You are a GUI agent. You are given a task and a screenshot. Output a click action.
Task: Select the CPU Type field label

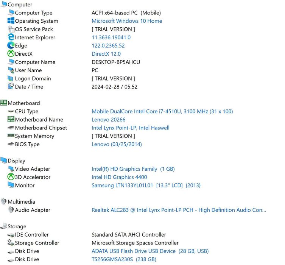27,111
